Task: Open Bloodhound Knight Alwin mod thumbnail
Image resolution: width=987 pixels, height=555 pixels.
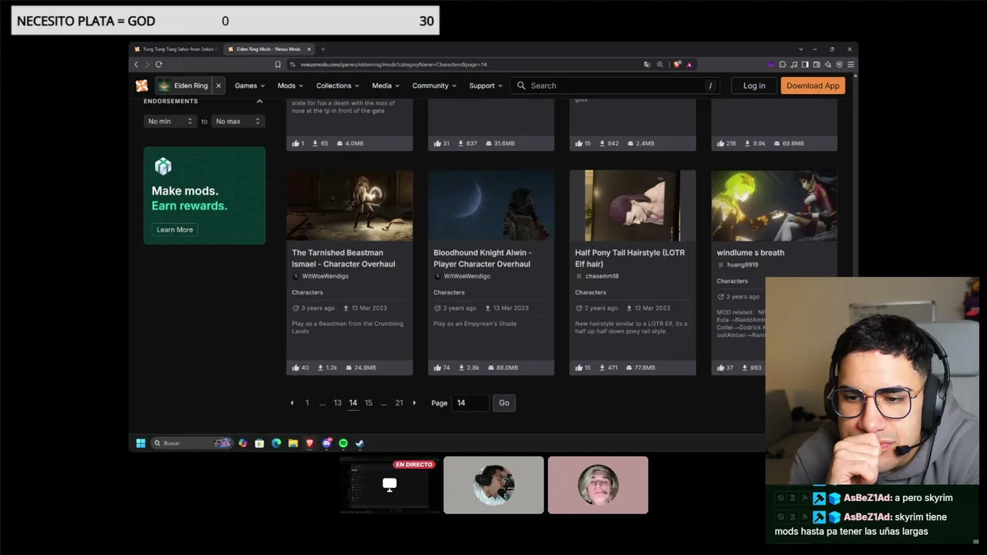Action: click(491, 206)
